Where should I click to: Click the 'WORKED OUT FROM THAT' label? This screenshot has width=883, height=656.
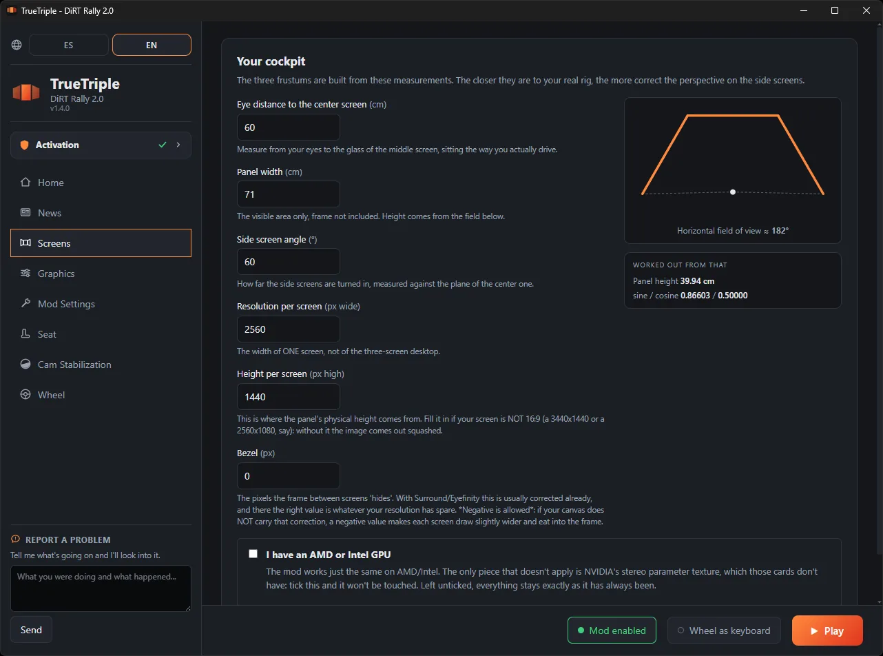tap(680, 265)
